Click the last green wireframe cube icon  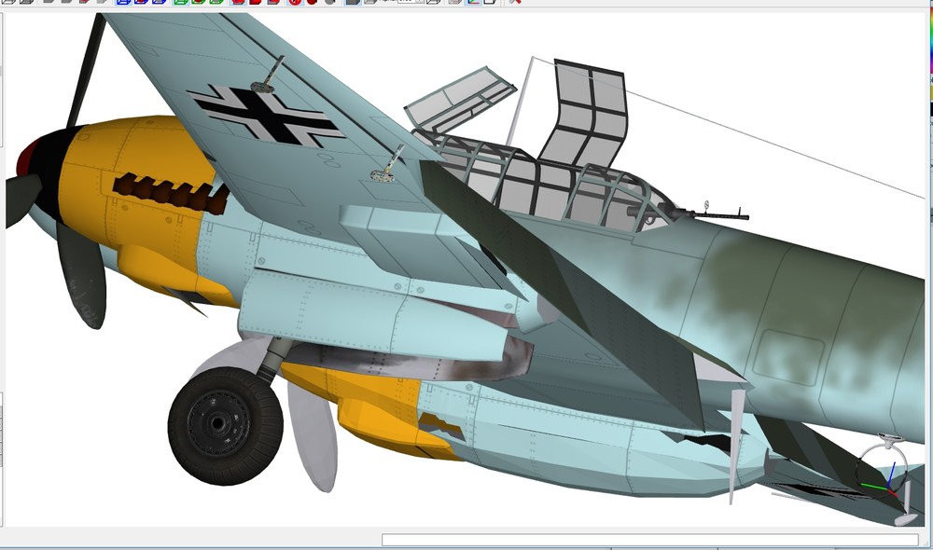click(x=216, y=2)
